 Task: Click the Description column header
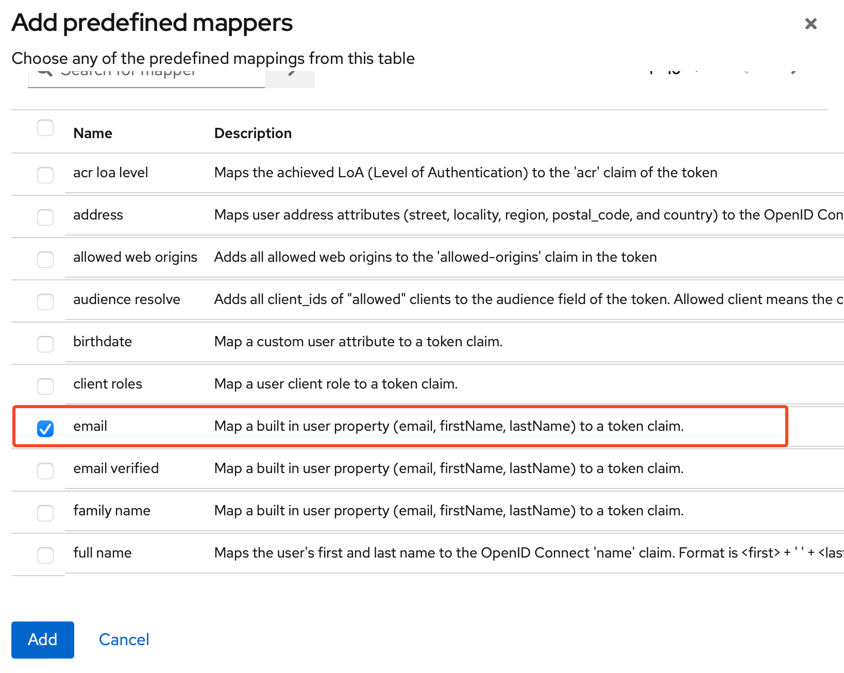pyautogui.click(x=252, y=133)
